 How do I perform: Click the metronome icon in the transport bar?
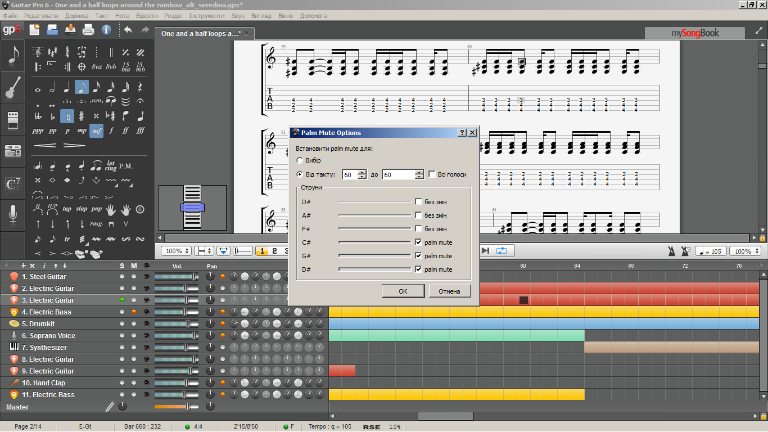point(671,251)
